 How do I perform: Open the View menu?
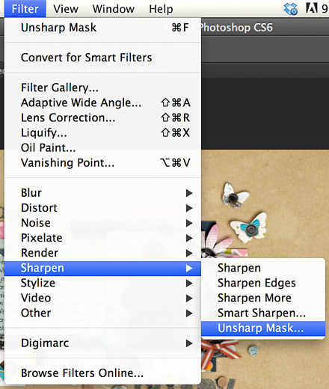click(x=66, y=9)
